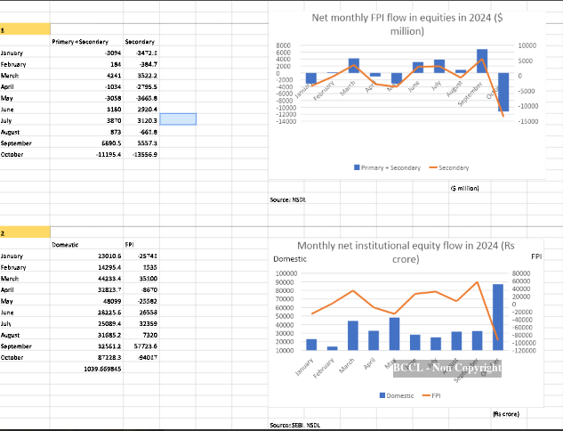
Task: Click the tall October Domestic bar
Action: (x=498, y=317)
